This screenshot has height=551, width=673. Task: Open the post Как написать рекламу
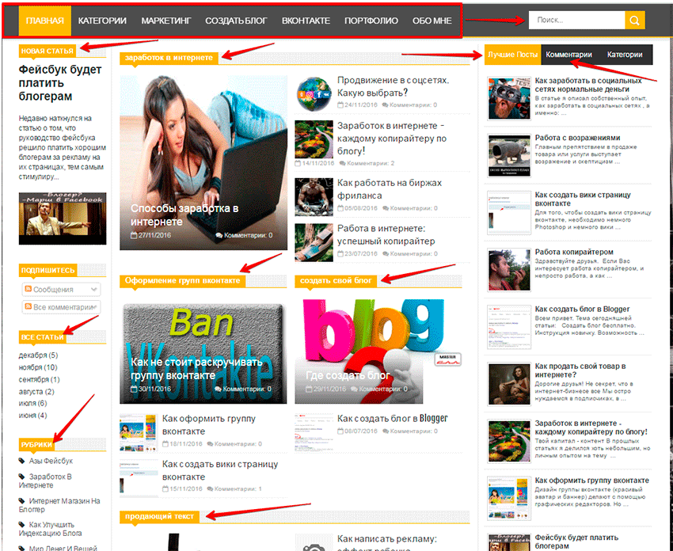(x=386, y=543)
